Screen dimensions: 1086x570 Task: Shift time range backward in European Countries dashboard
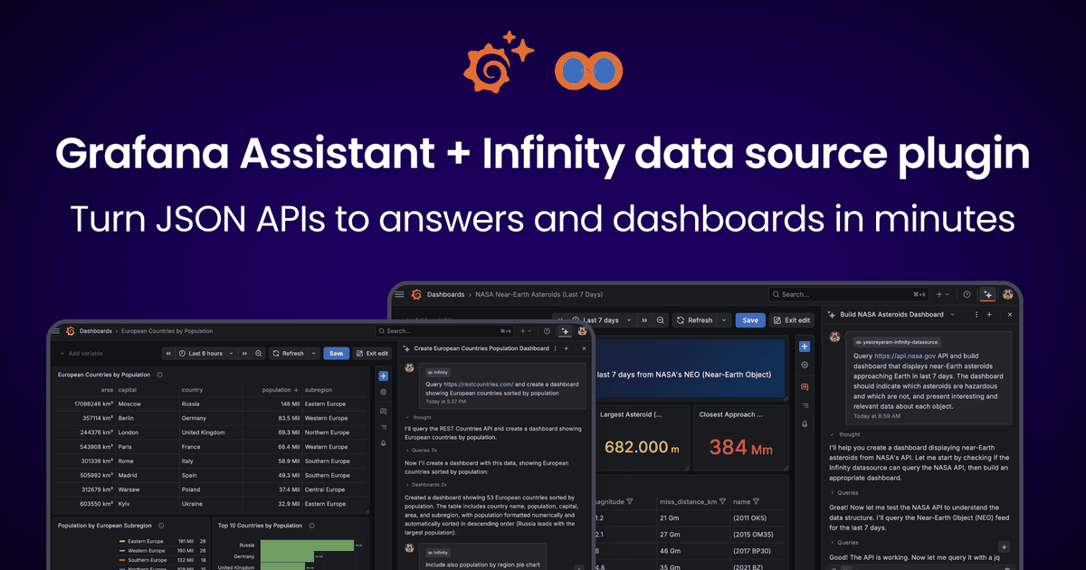tap(168, 354)
